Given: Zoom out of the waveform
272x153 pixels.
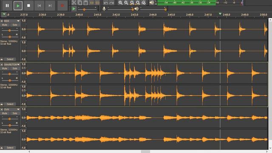Looking at the screenshot, I should click(x=126, y=3).
